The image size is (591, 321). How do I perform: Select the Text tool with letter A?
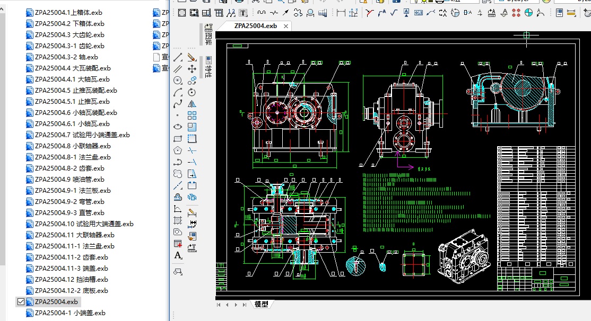pyautogui.click(x=178, y=255)
